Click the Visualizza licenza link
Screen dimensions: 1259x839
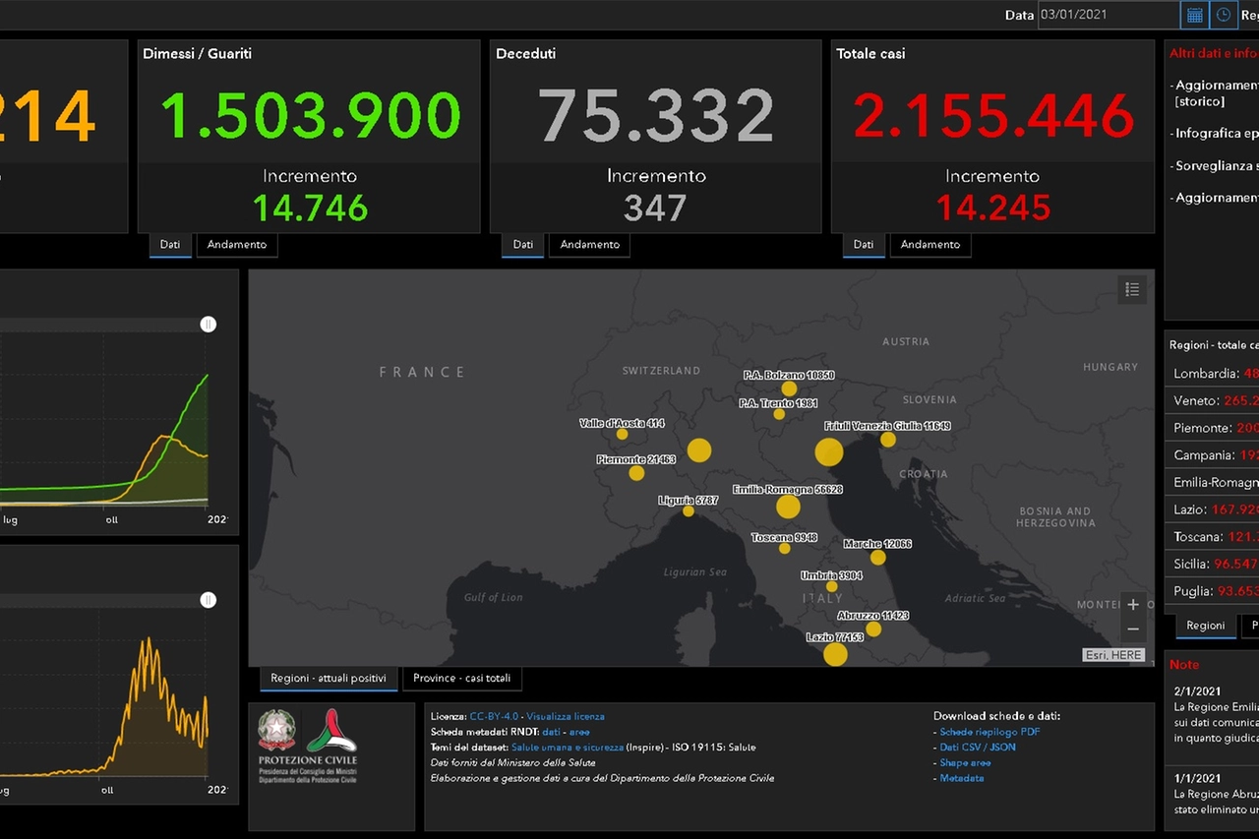click(566, 717)
